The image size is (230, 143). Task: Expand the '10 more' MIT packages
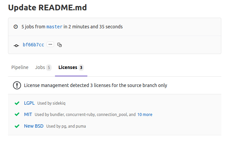coord(145,114)
